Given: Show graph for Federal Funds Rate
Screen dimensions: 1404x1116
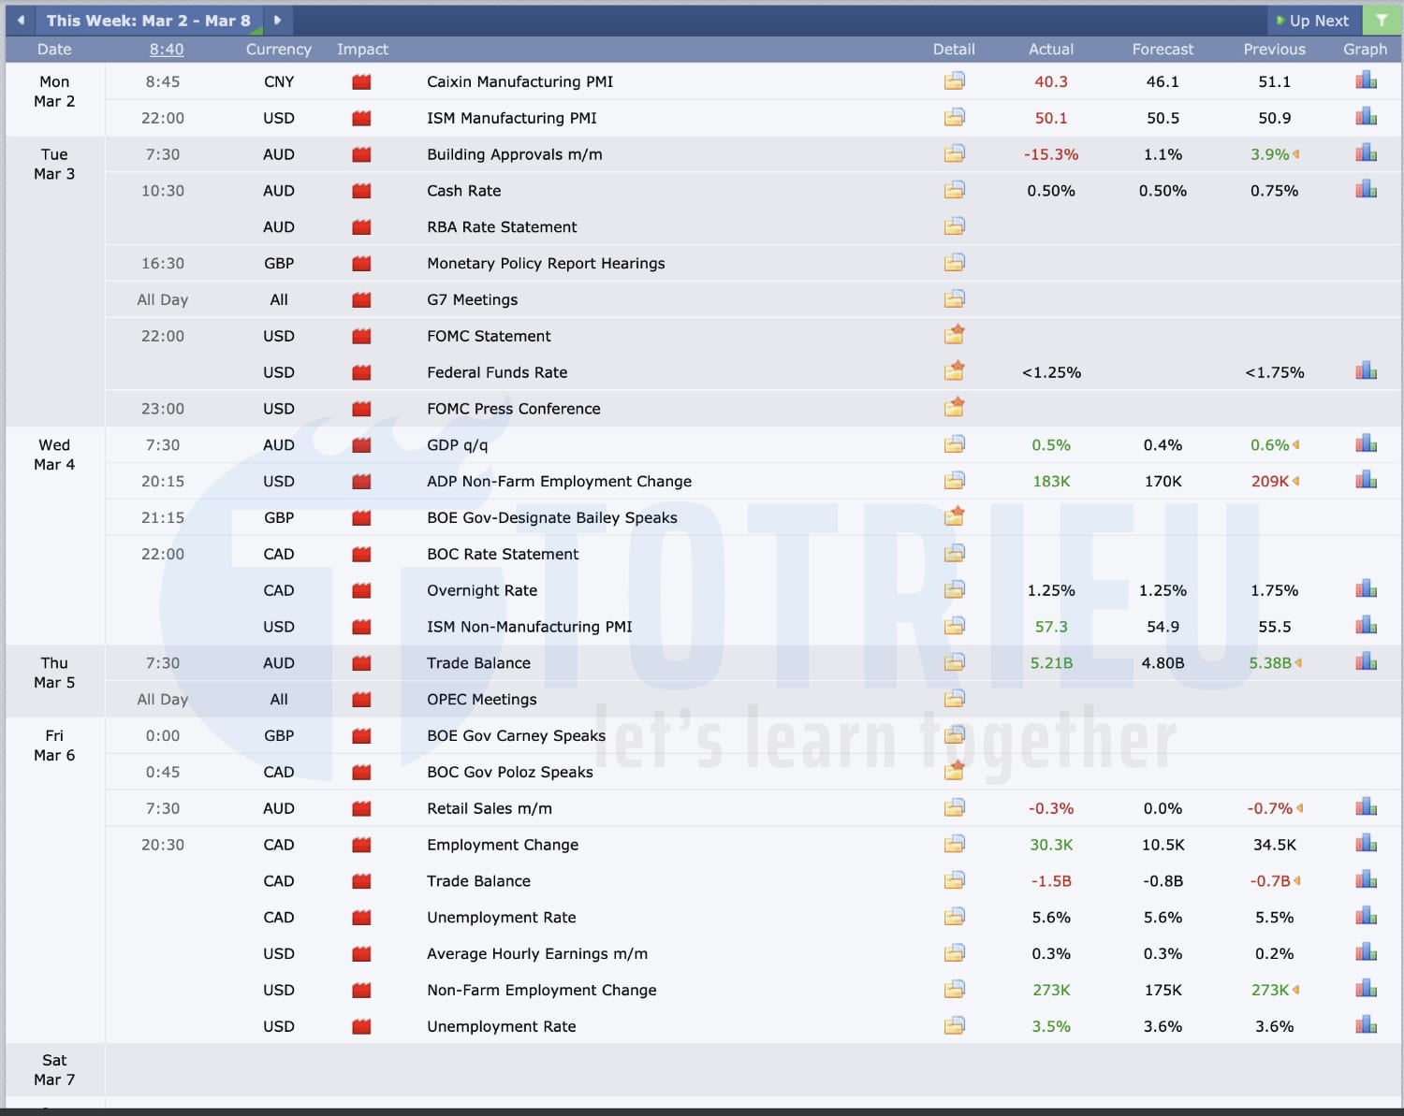Looking at the screenshot, I should click(1366, 371).
